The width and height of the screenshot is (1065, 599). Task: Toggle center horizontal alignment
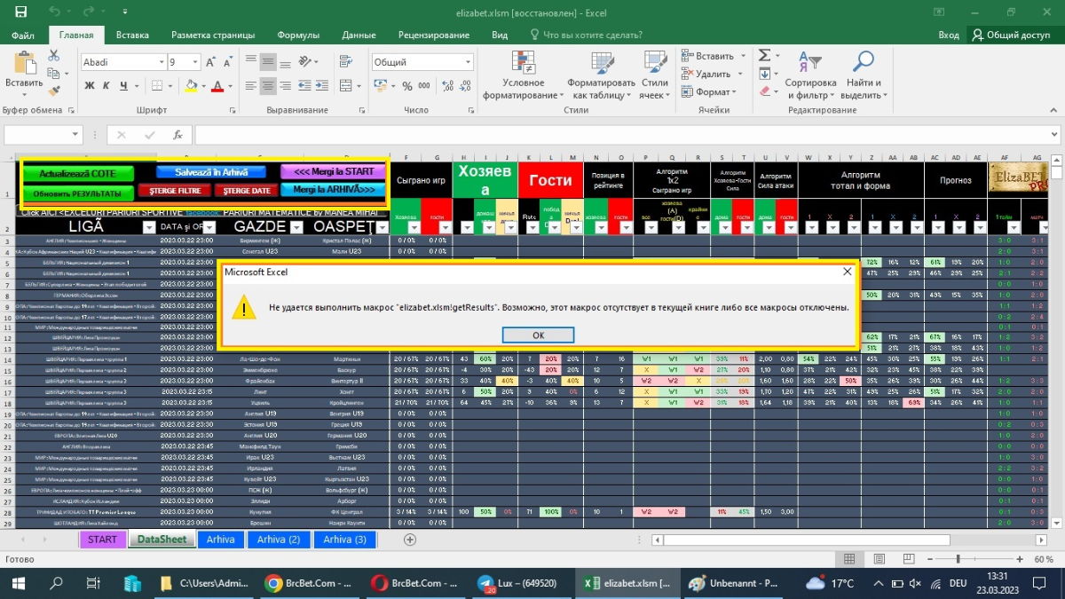[268, 86]
